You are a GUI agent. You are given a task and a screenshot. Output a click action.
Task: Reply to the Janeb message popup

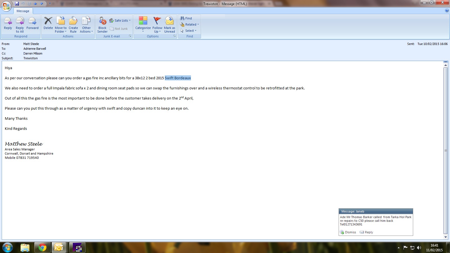click(366, 232)
